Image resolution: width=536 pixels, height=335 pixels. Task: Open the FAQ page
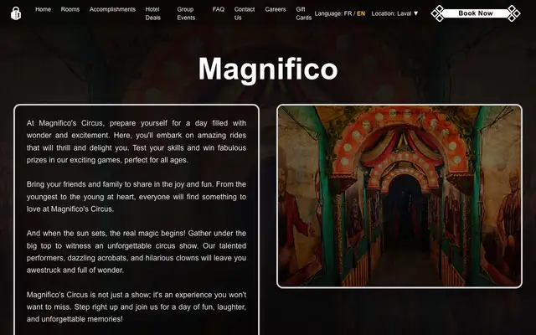(x=219, y=9)
